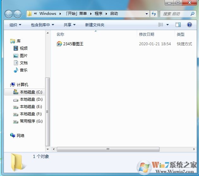Screen dimensions: 199x176
Task: Click the 音乐 music note icon
Action: 16,70
